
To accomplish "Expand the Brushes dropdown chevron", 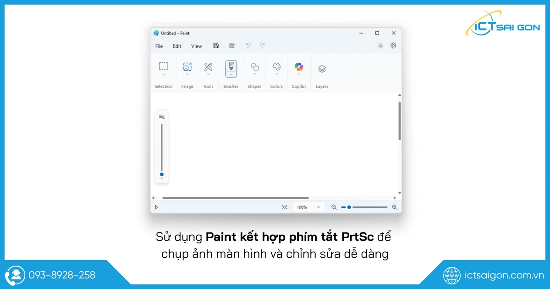I will 231,74.
